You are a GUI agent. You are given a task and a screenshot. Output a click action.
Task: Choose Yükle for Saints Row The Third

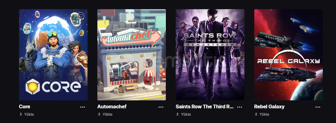(x=186, y=114)
